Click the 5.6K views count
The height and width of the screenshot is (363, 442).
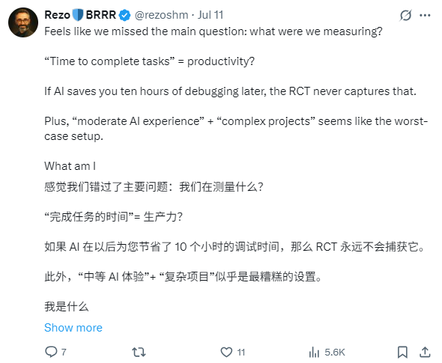point(335,352)
